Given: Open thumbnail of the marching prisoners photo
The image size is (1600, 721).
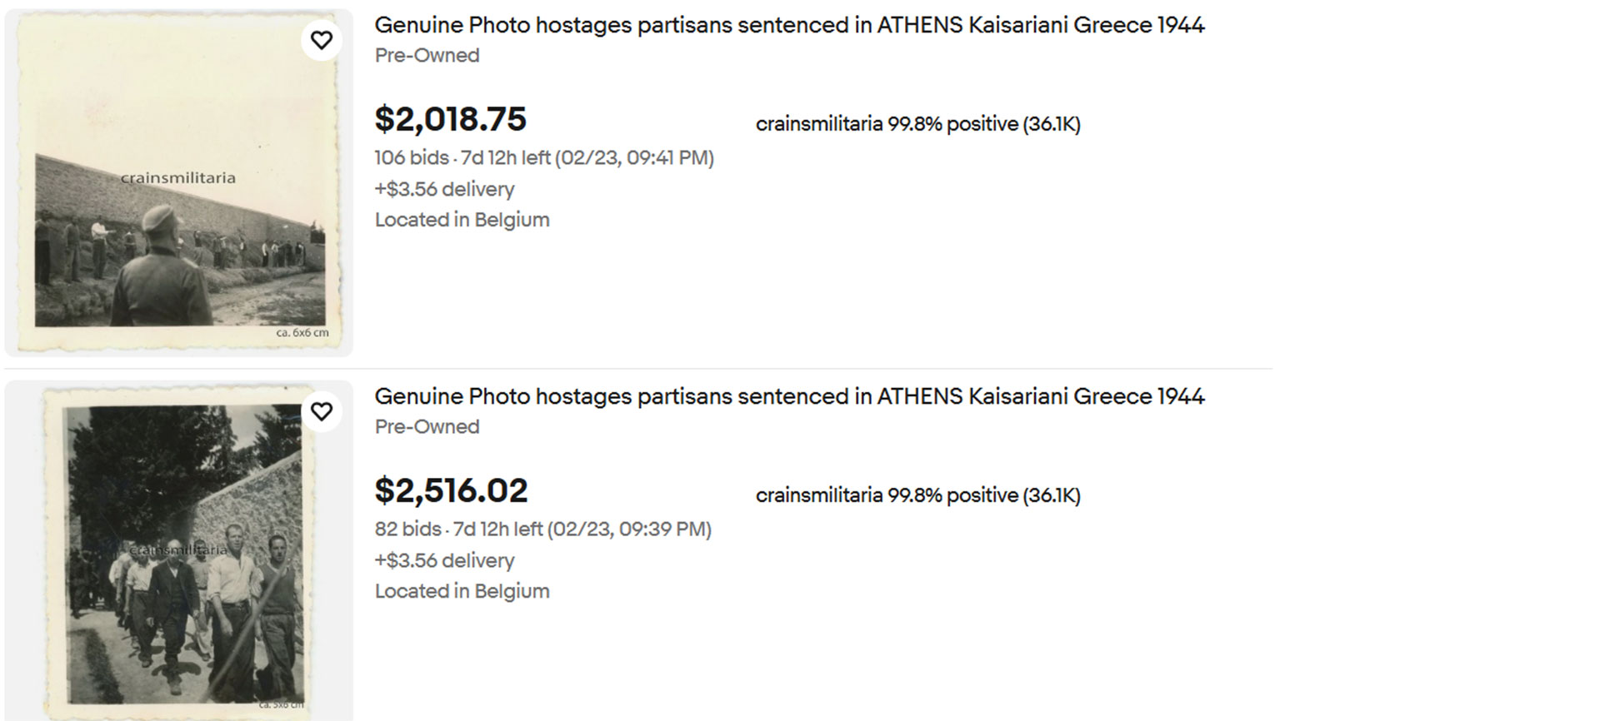Looking at the screenshot, I should tap(177, 549).
